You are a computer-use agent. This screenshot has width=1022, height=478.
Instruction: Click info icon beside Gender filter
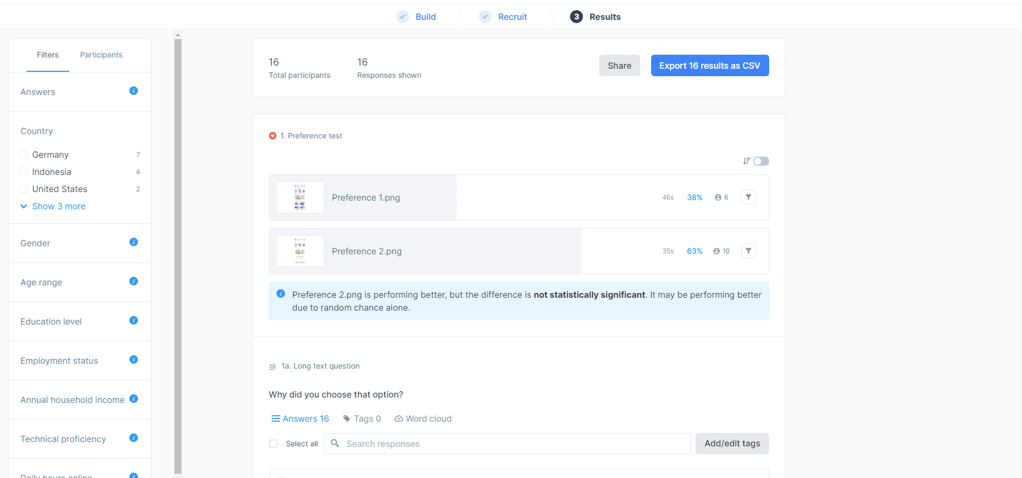[x=134, y=242]
